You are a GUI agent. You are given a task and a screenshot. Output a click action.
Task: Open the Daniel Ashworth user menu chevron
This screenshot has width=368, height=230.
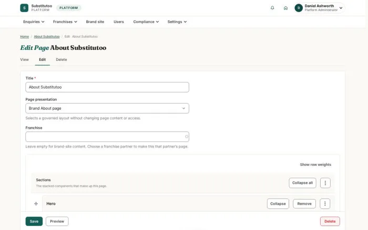(341, 8)
